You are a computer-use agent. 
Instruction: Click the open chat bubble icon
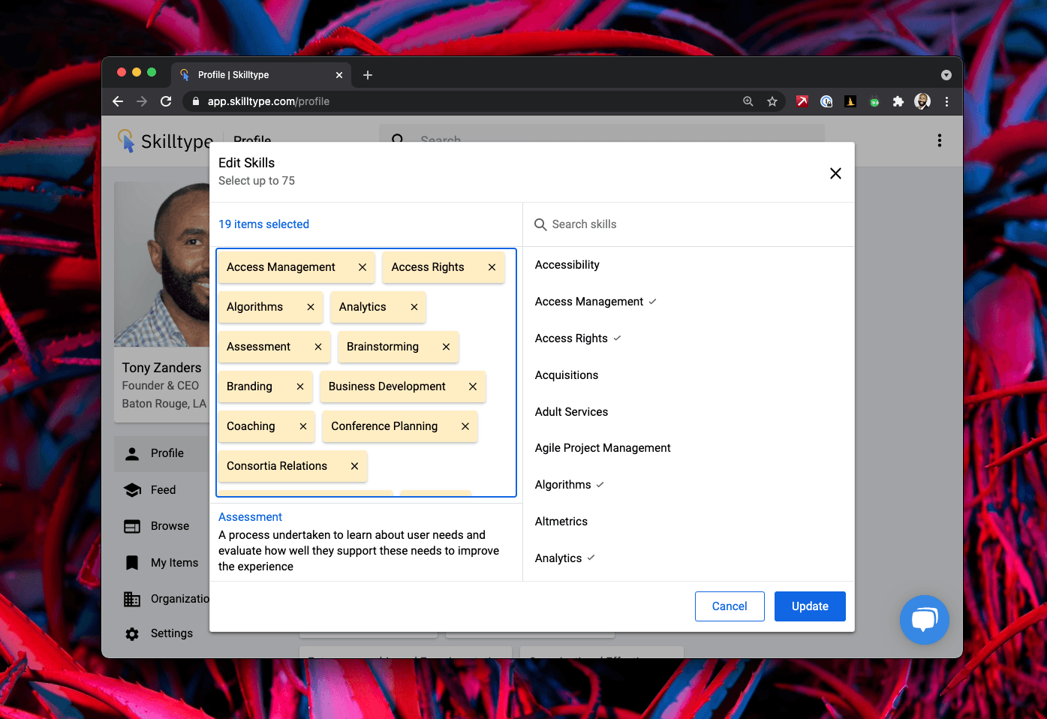pyautogui.click(x=924, y=619)
